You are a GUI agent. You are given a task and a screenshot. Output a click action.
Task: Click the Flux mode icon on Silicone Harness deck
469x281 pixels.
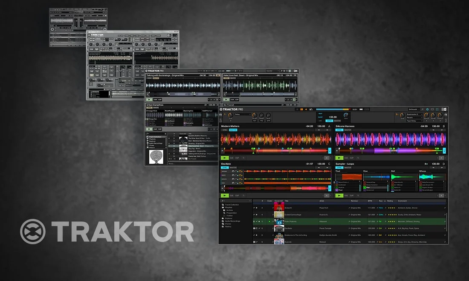(x=358, y=158)
